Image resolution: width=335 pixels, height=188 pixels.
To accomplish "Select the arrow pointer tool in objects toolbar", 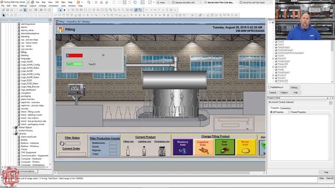I will click(4, 15).
